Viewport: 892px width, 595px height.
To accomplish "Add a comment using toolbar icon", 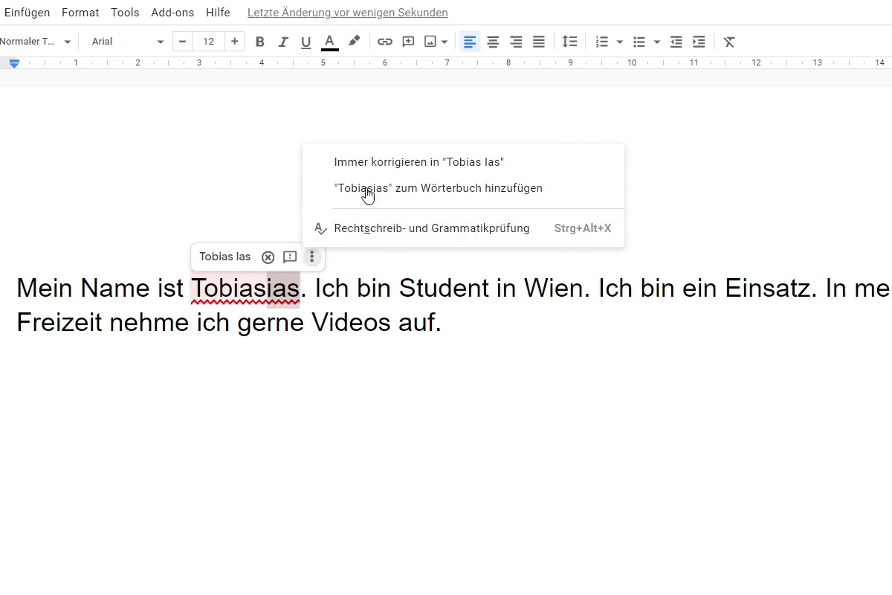I will (408, 42).
